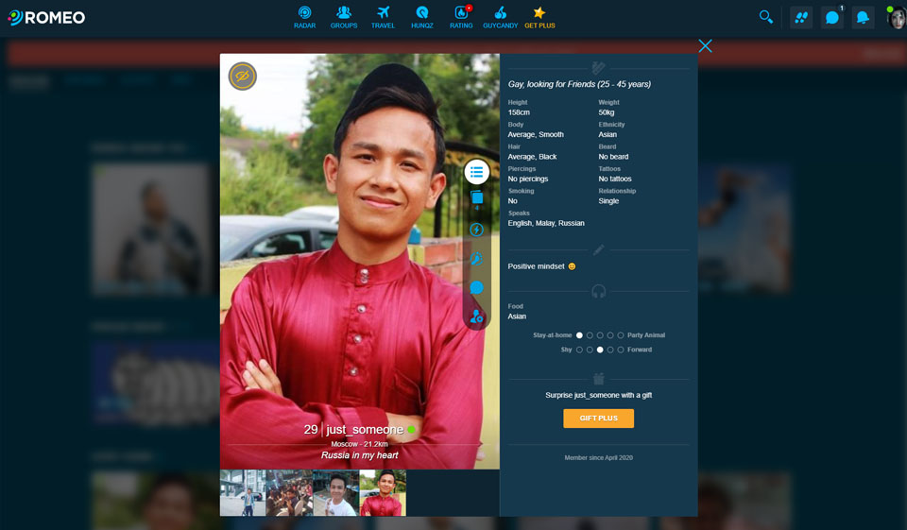Open search with the magnifier icon
The height and width of the screenshot is (530, 907).
[766, 17]
